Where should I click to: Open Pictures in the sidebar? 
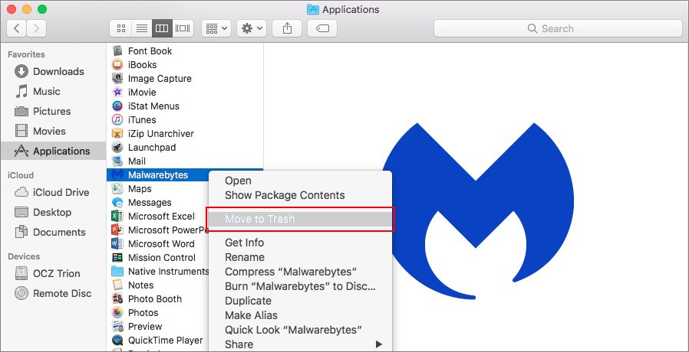53,112
